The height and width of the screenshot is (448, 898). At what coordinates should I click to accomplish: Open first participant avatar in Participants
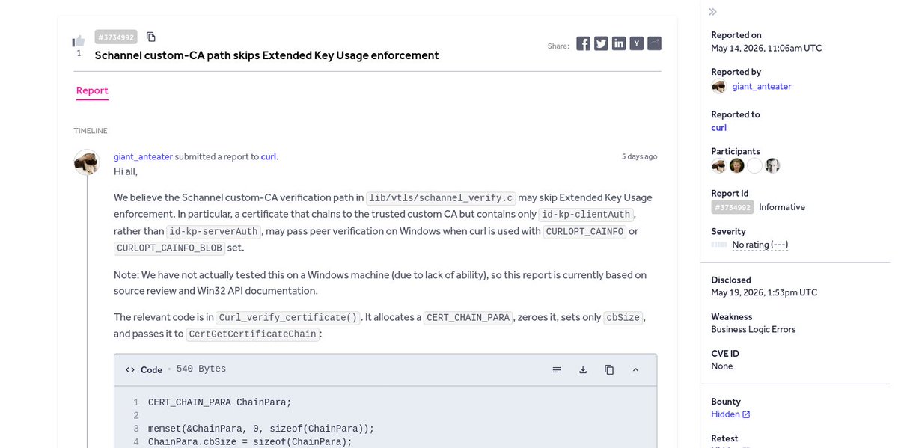click(x=718, y=165)
